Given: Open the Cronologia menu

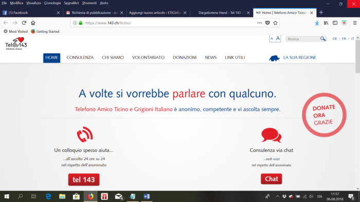Looking at the screenshot, I should pyautogui.click(x=52, y=3).
